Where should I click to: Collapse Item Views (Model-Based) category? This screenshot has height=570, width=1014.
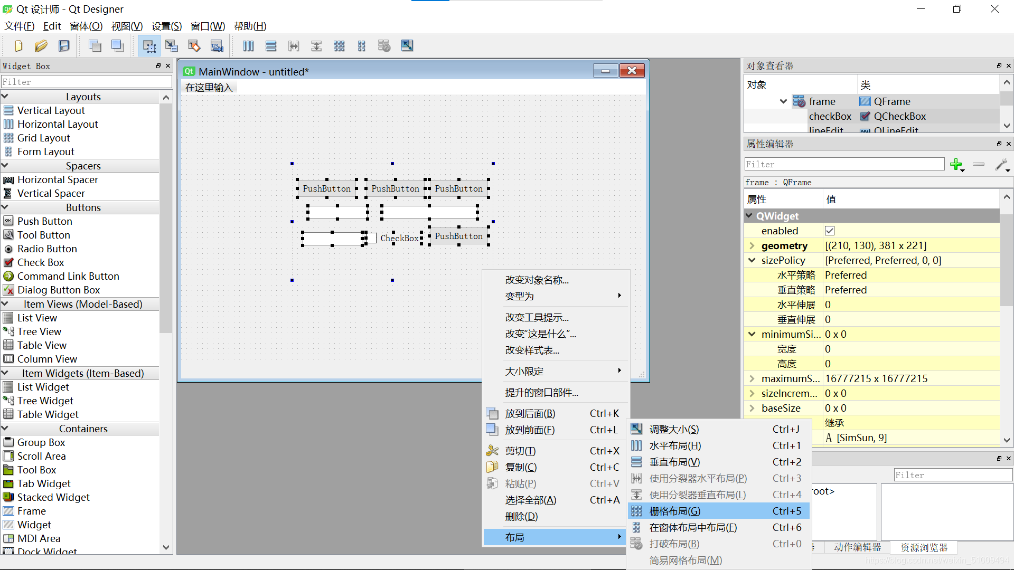pyautogui.click(x=5, y=304)
